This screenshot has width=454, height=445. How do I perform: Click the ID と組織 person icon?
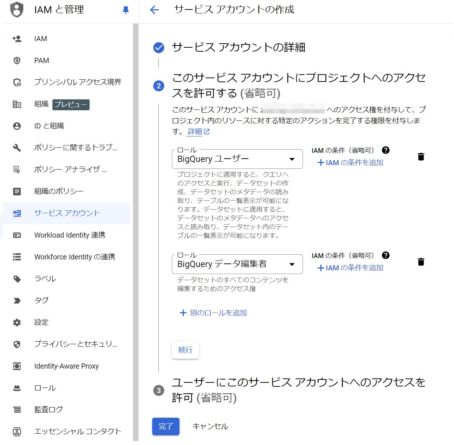click(x=17, y=126)
